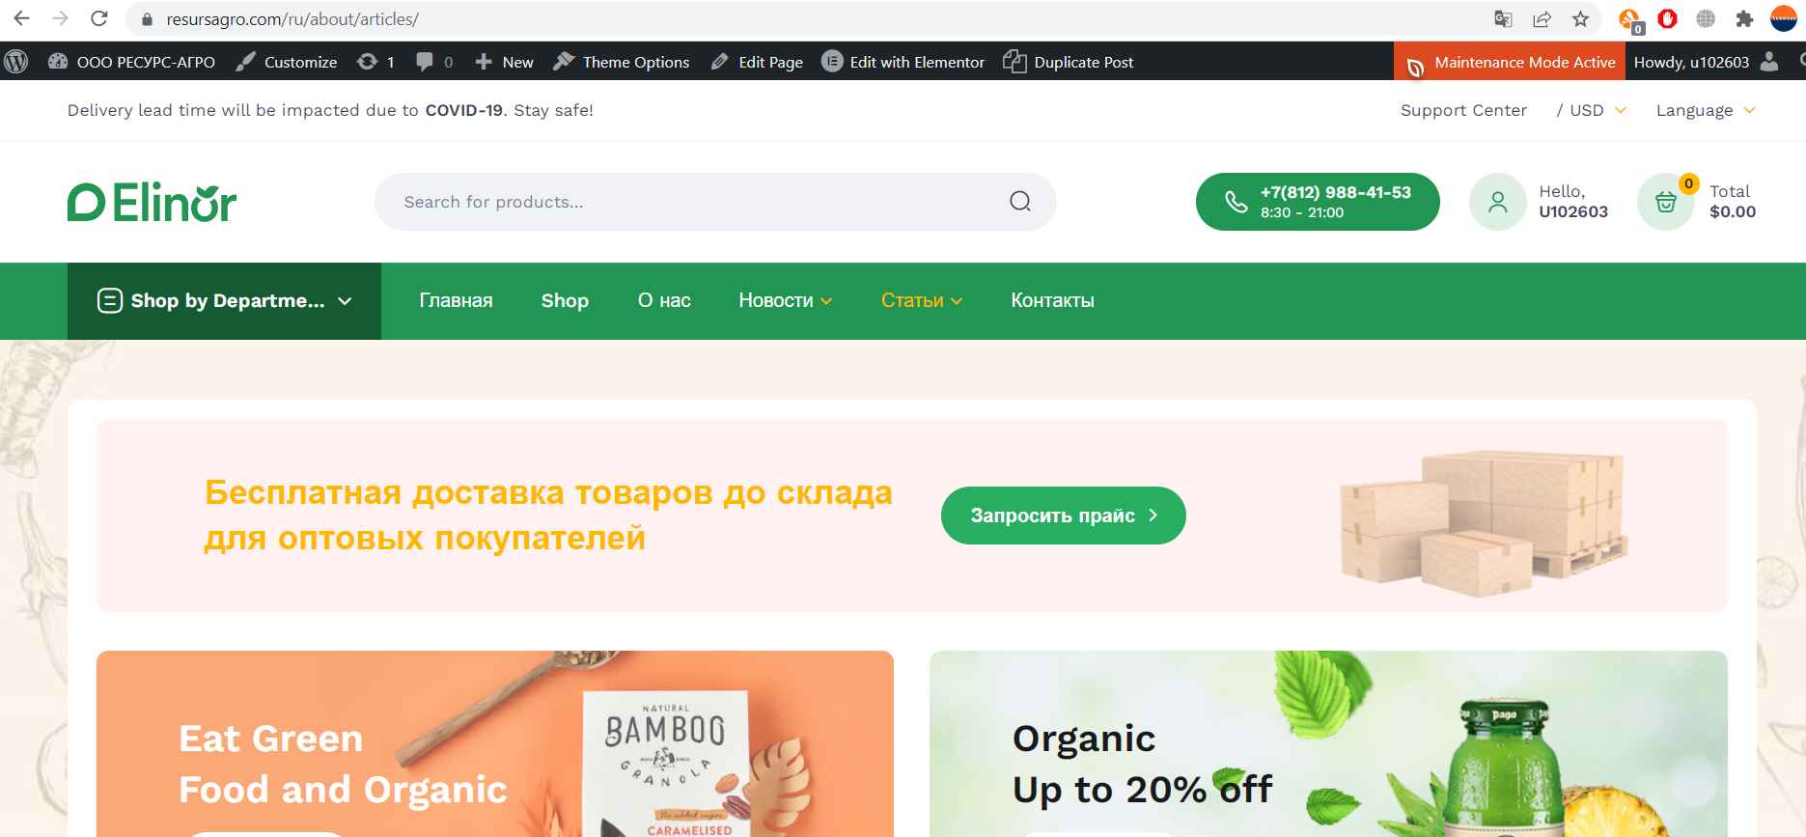Click Maintenance Mode Active notice
The image size is (1806, 837).
coord(1510,62)
